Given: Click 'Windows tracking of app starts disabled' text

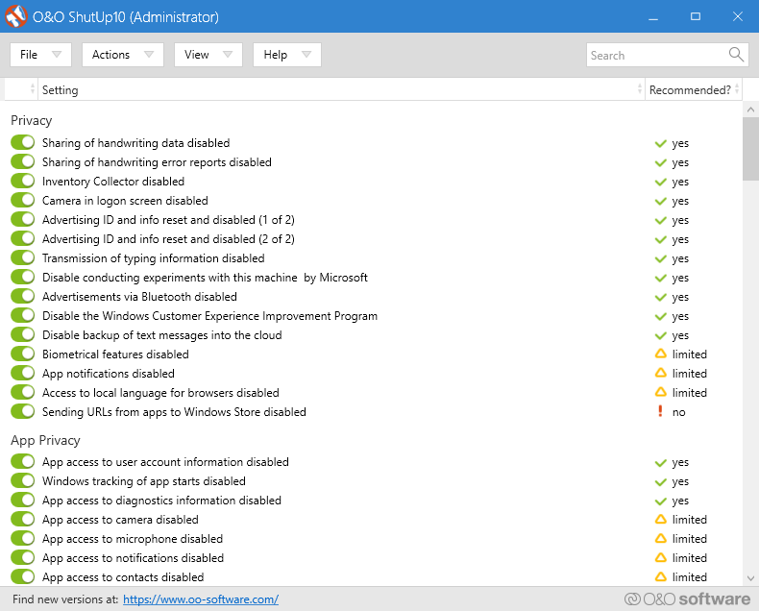Looking at the screenshot, I should (x=144, y=481).
